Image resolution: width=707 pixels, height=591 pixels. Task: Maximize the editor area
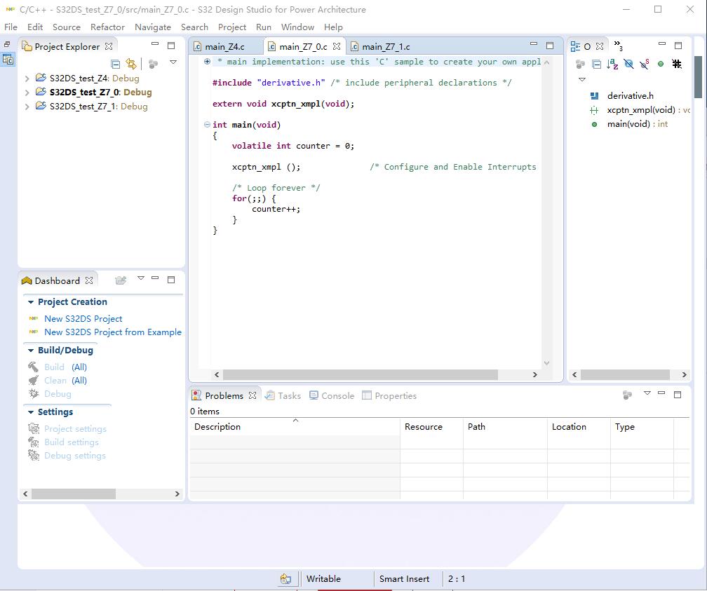click(550, 46)
